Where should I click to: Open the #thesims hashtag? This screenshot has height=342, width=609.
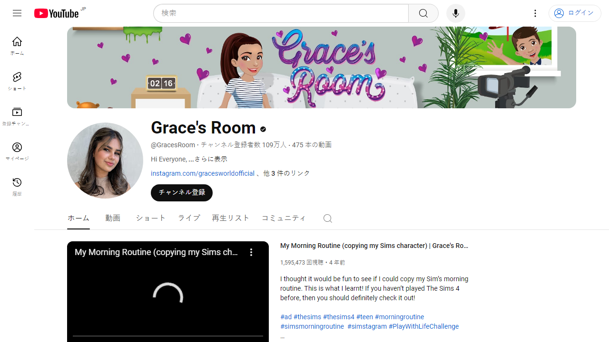[x=307, y=317]
